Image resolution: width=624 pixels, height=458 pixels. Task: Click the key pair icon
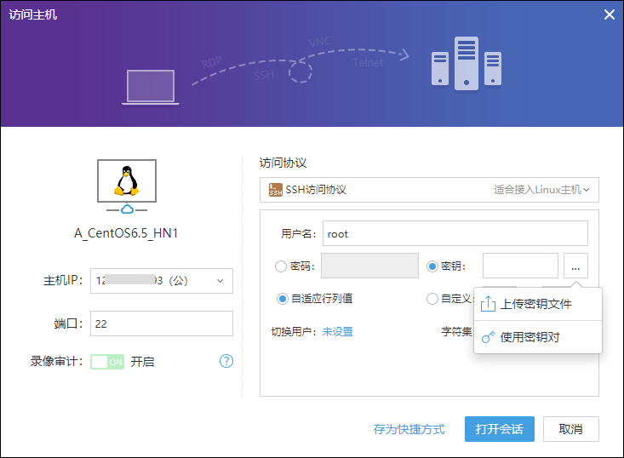click(489, 337)
